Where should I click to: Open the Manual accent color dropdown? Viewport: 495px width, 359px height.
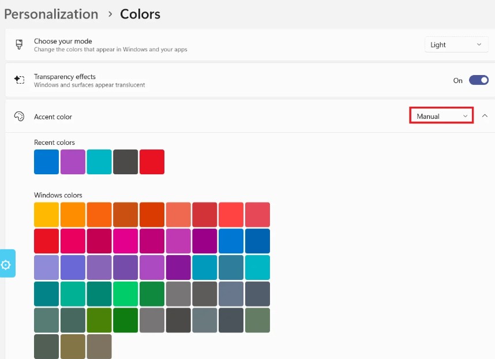click(441, 116)
